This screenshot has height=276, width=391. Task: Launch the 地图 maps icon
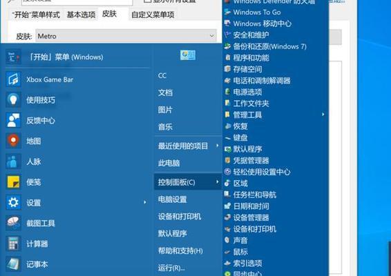tap(13, 141)
